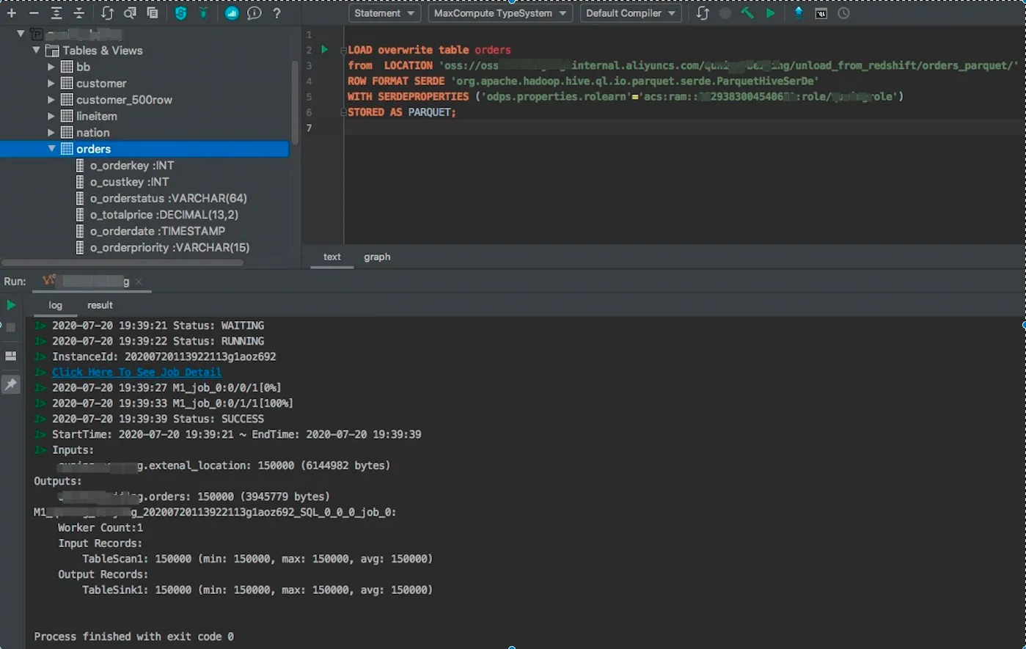Select the customer_500row table row

[x=144, y=100]
